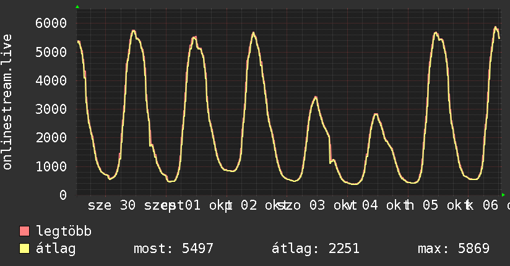Click the átlag: 2251 statistic
Image resolution: width=510 pixels, height=266 pixels.
316,249
